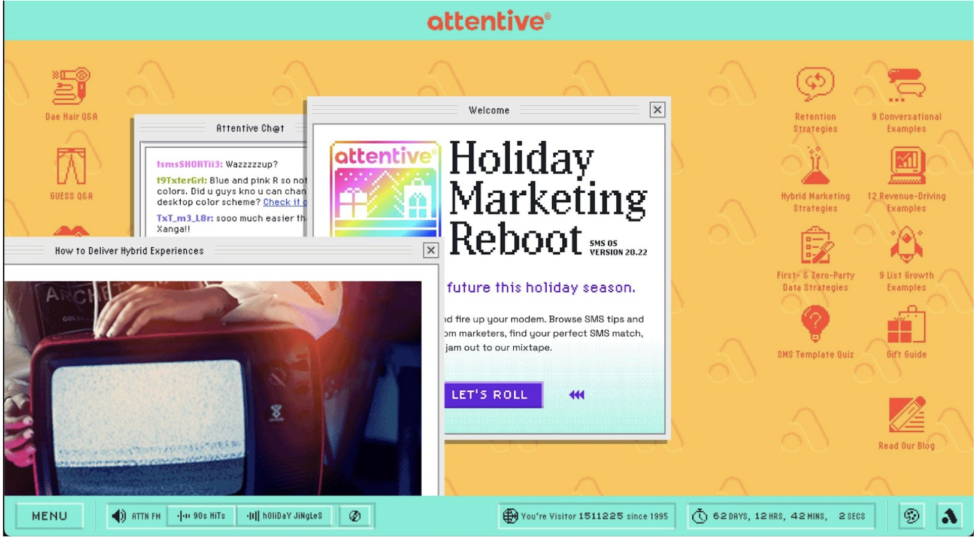Close the Welcome window
The height and width of the screenshot is (540, 975).
657,110
